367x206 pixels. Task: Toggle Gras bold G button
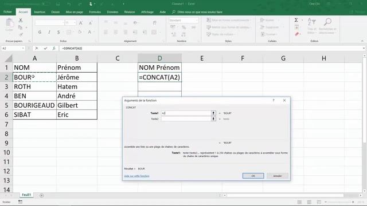point(40,32)
